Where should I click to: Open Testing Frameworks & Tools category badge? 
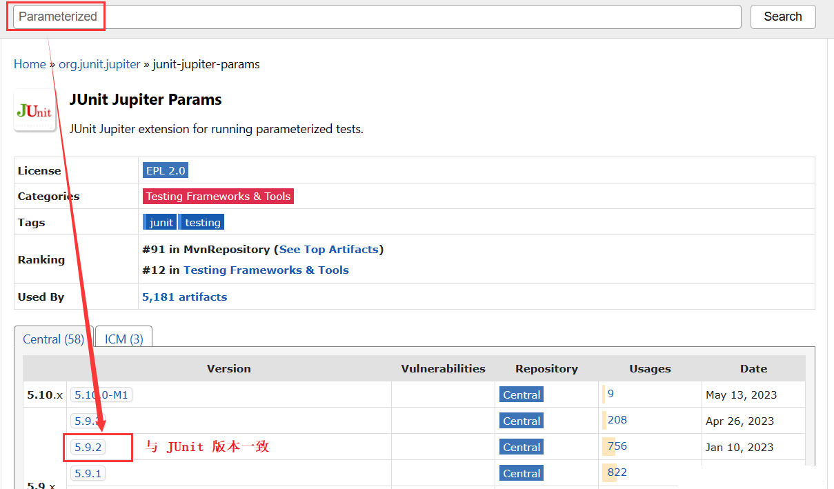(x=218, y=197)
